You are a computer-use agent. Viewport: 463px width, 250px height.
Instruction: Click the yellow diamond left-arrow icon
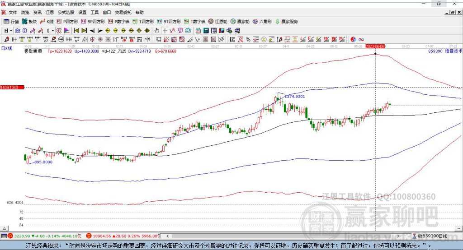click(x=108, y=31)
